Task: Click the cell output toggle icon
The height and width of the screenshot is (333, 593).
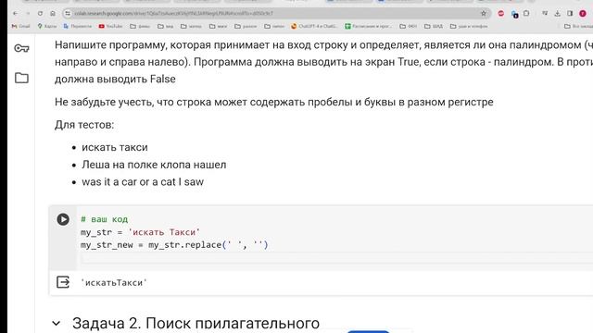Action: [63, 282]
